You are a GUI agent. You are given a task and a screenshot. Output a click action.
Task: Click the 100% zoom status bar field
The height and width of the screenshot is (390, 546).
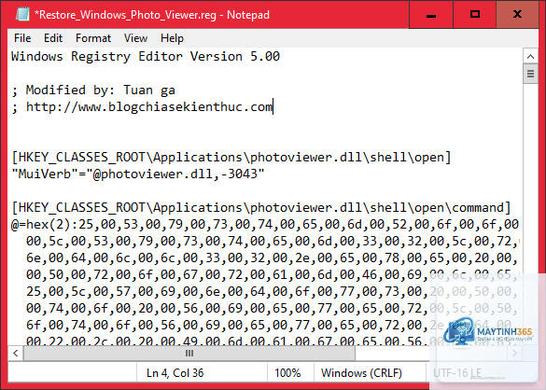(x=287, y=373)
